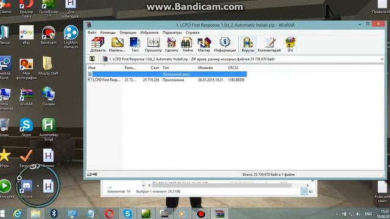
Task: Click the ENG language indicator
Action: pyautogui.click(x=368, y=214)
